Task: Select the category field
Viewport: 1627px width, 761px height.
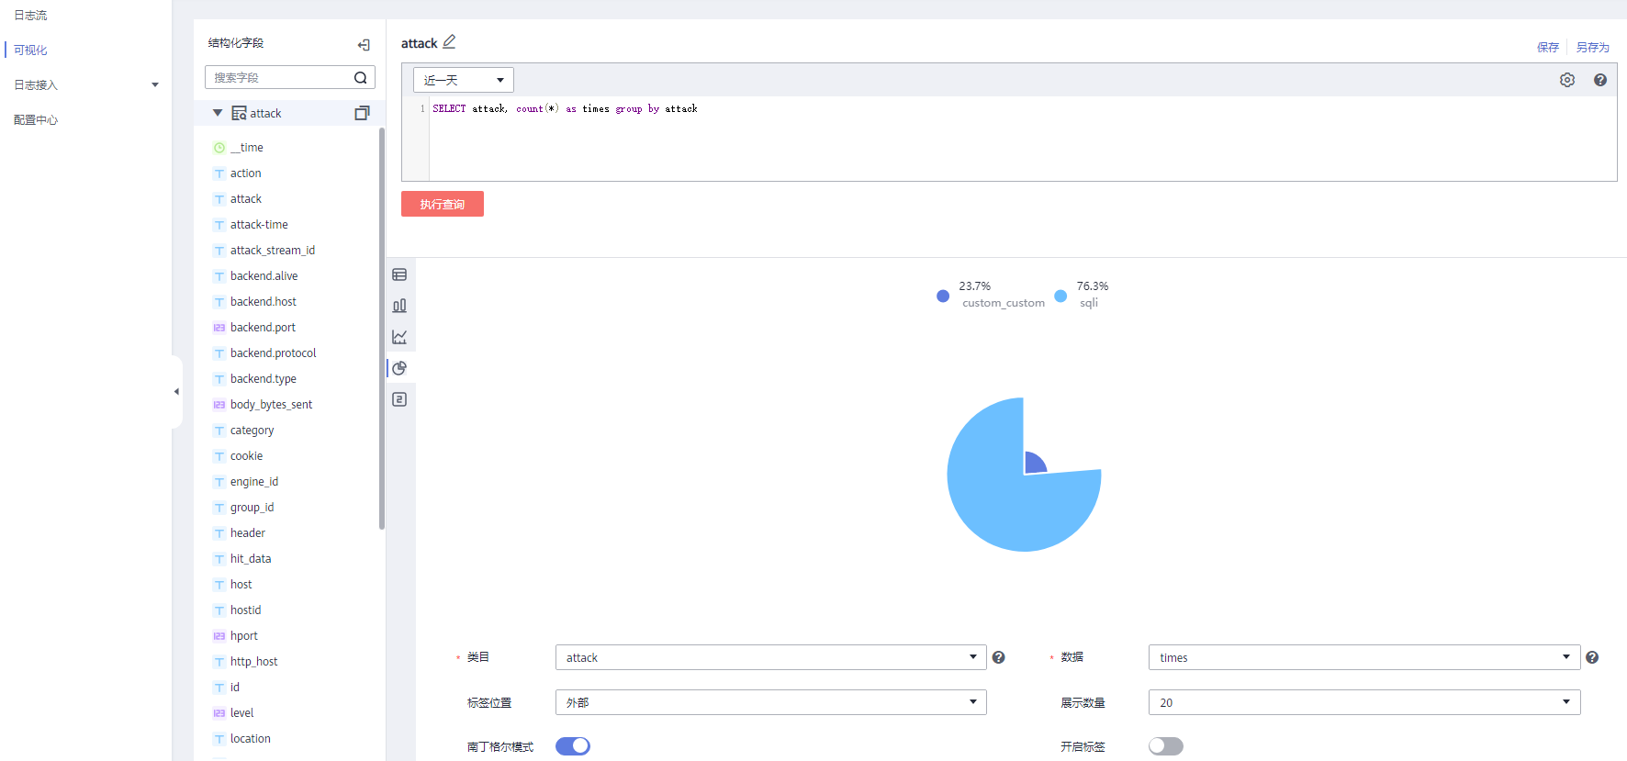Action: click(x=252, y=431)
